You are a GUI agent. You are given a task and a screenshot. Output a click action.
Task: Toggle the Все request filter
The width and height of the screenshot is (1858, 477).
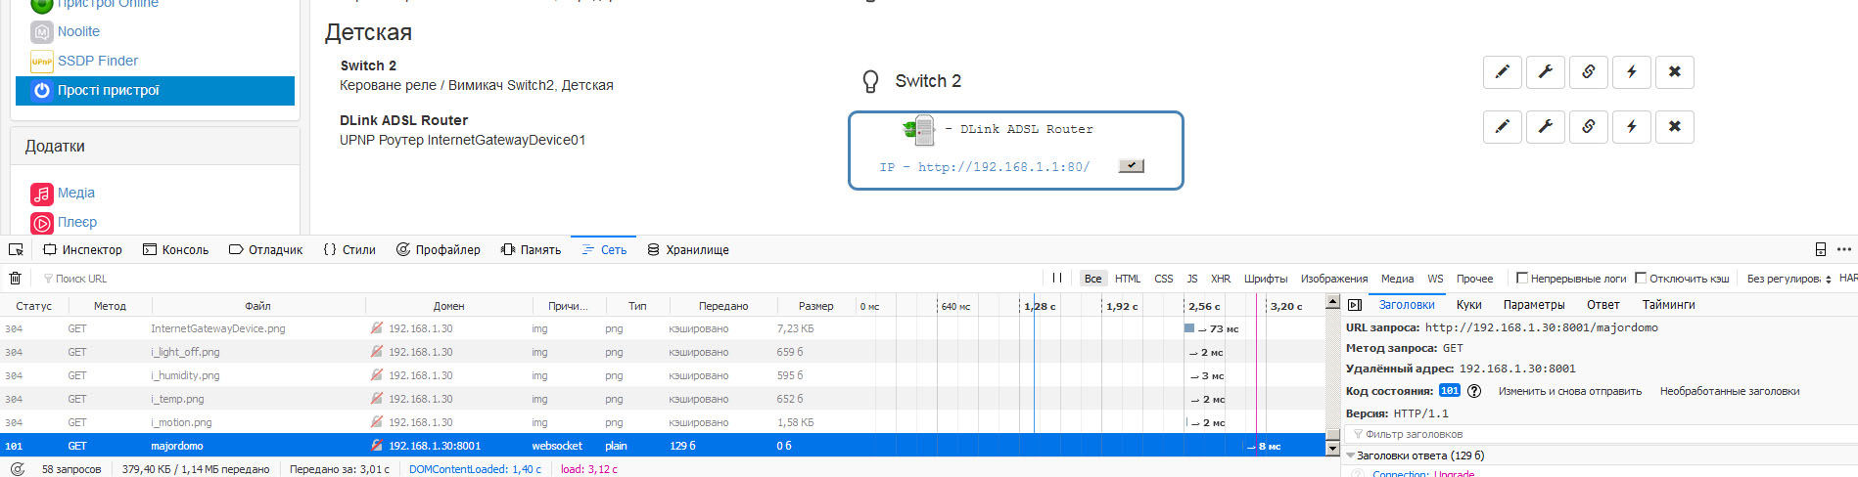[x=1092, y=279]
